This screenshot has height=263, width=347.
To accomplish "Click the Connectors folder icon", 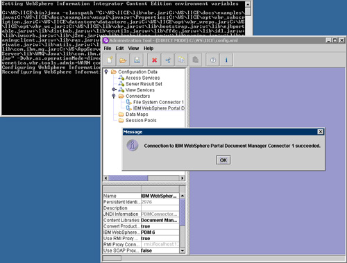I will pos(121,96).
